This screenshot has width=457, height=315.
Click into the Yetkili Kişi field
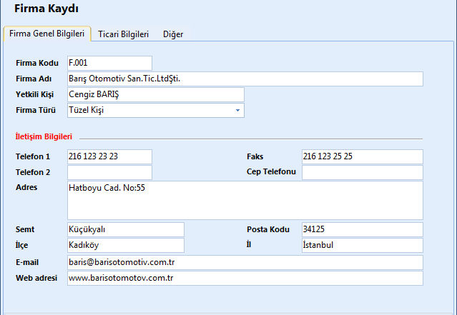click(155, 94)
